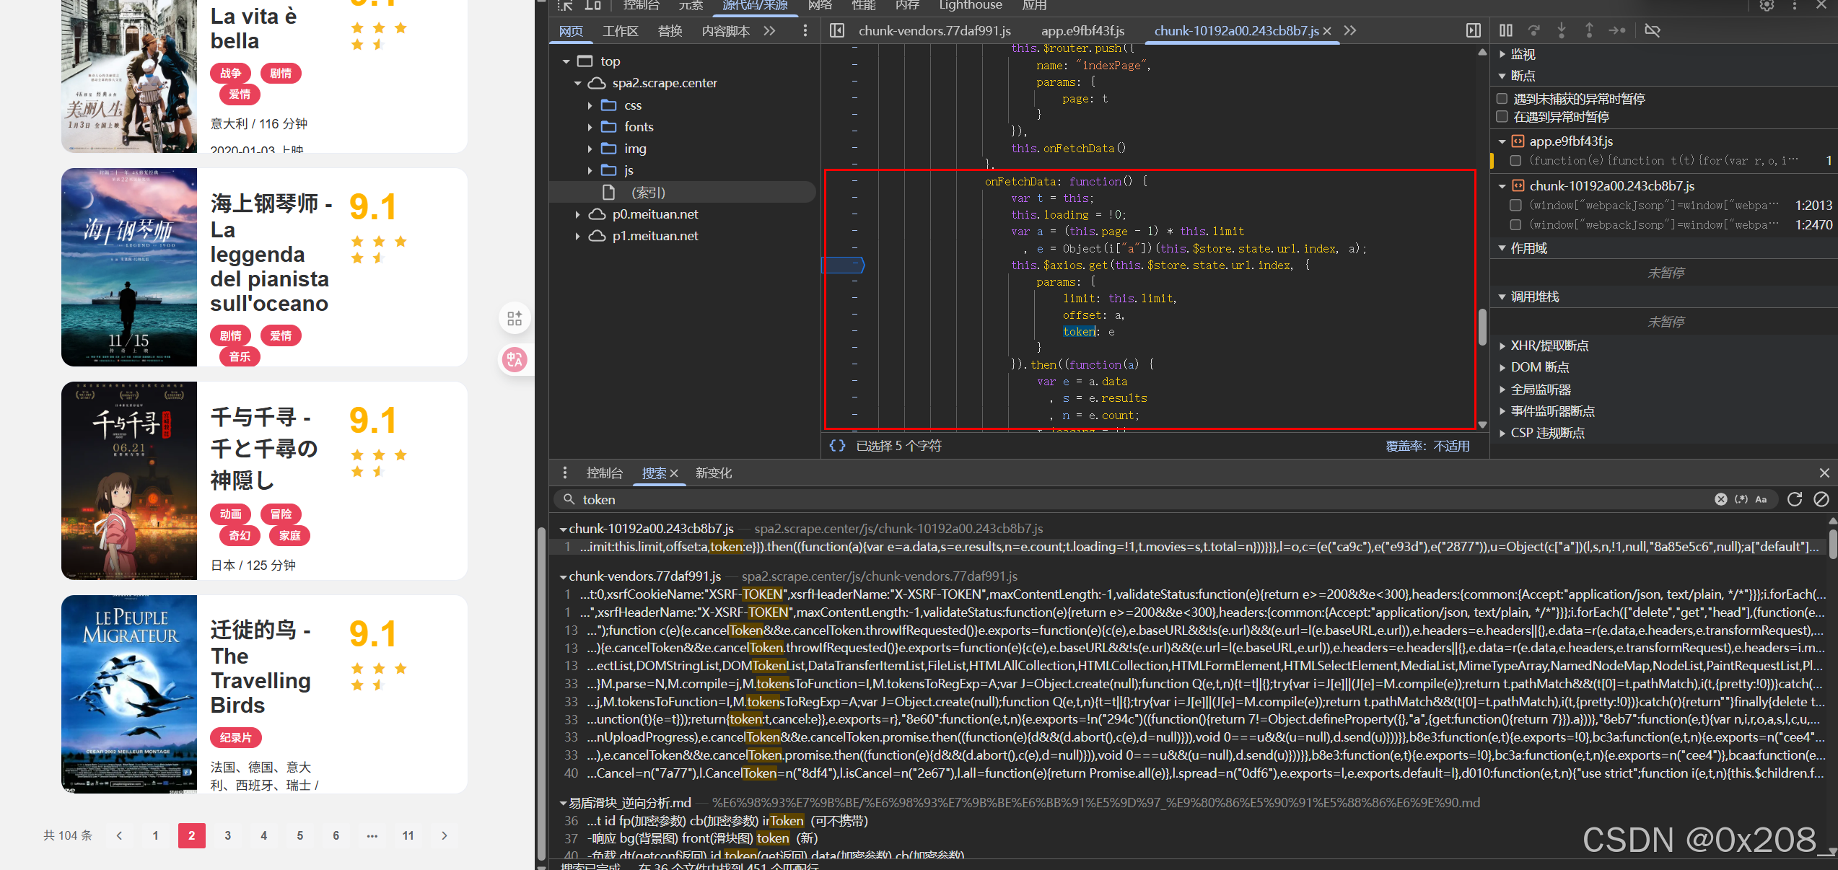Open the 新变化 drawer tab

714,473
